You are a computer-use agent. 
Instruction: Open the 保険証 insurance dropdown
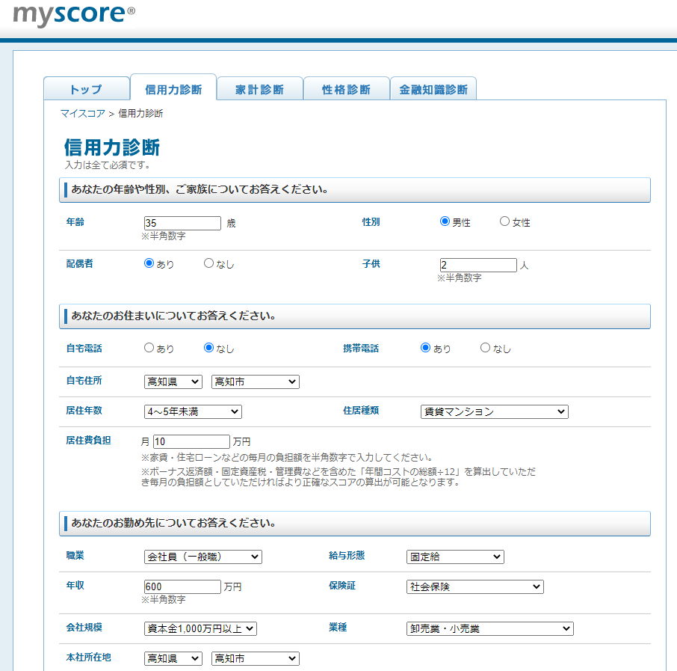pos(475,586)
